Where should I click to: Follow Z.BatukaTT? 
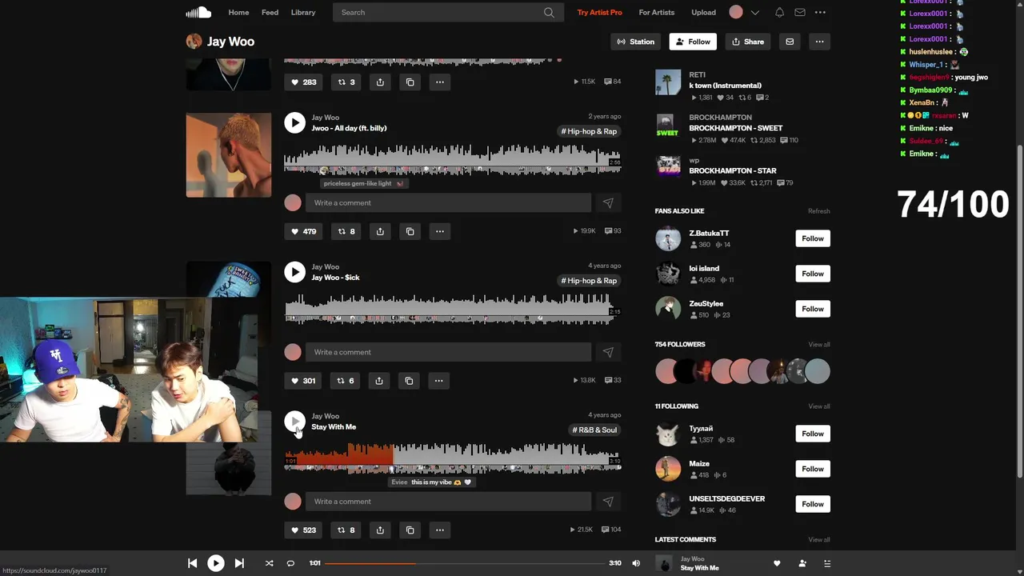click(813, 238)
